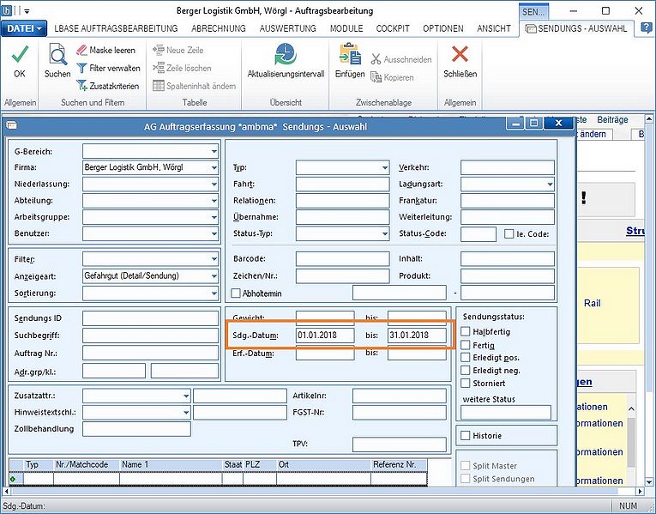This screenshot has height=514, width=656.
Task: Click the Barcode input field
Action: pos(342,258)
